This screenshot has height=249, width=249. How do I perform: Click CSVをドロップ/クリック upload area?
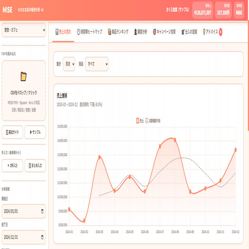tap(24, 90)
